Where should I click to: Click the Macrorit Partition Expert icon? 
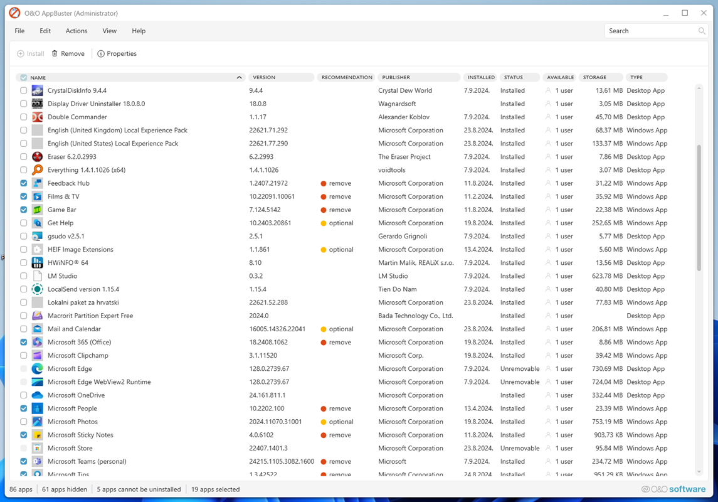coord(37,316)
